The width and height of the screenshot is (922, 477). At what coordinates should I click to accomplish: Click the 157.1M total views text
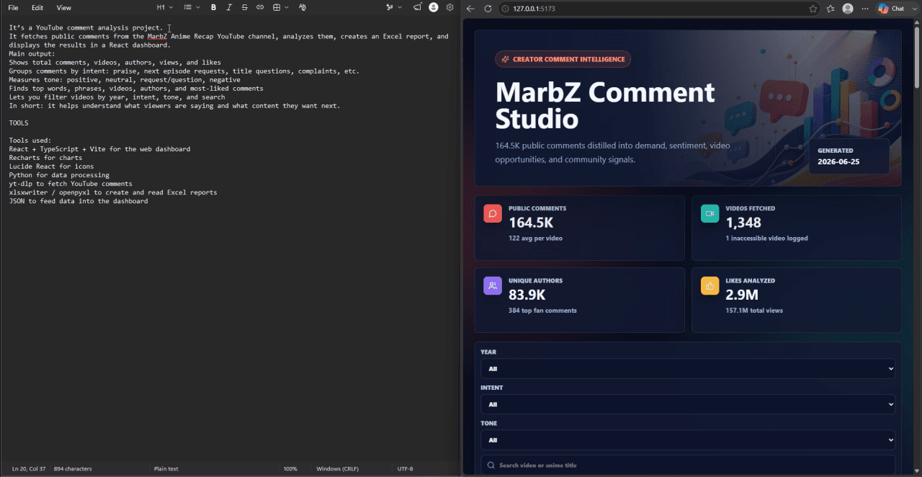point(754,311)
